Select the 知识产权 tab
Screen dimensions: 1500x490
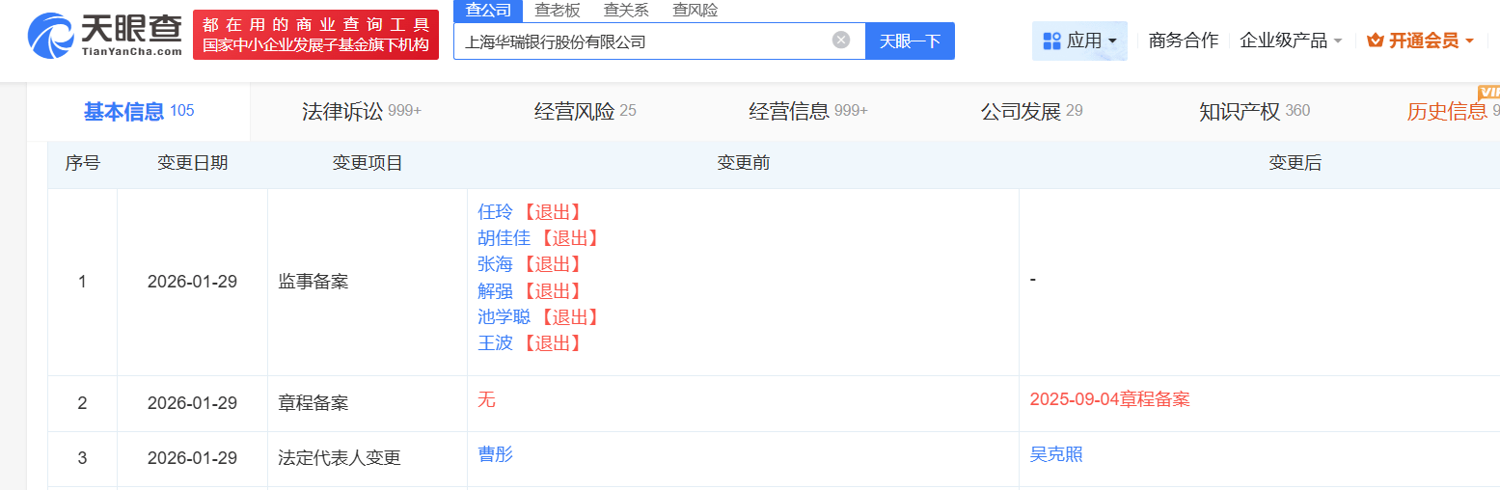(1255, 112)
